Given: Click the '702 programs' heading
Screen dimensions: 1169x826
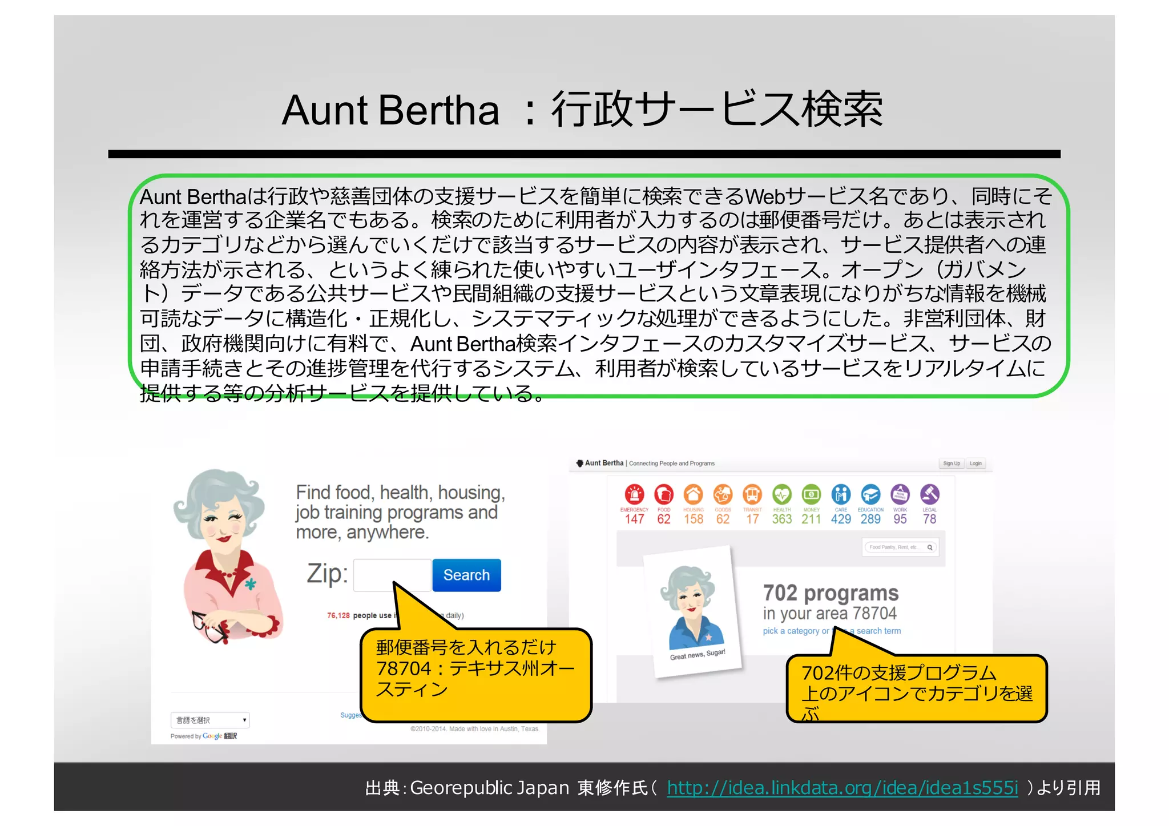Looking at the screenshot, I should point(831,593).
